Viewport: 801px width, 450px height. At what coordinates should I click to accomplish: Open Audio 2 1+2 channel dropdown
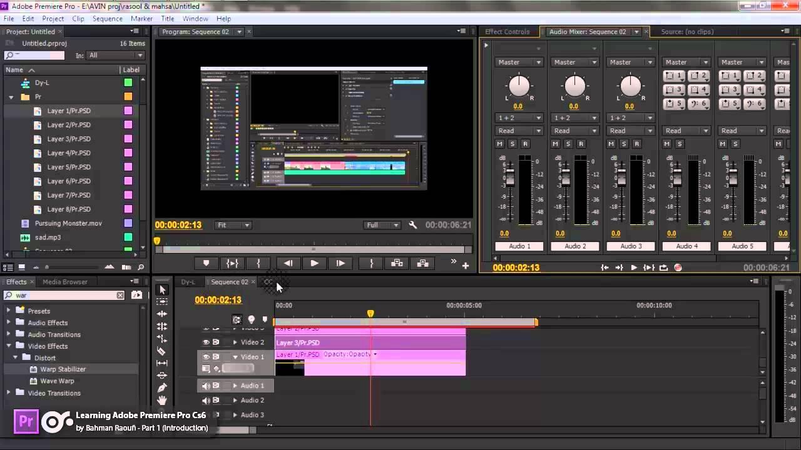(x=575, y=117)
